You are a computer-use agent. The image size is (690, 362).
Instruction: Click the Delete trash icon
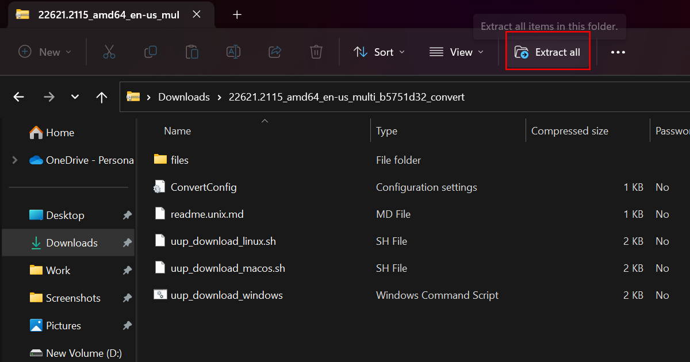tap(316, 52)
